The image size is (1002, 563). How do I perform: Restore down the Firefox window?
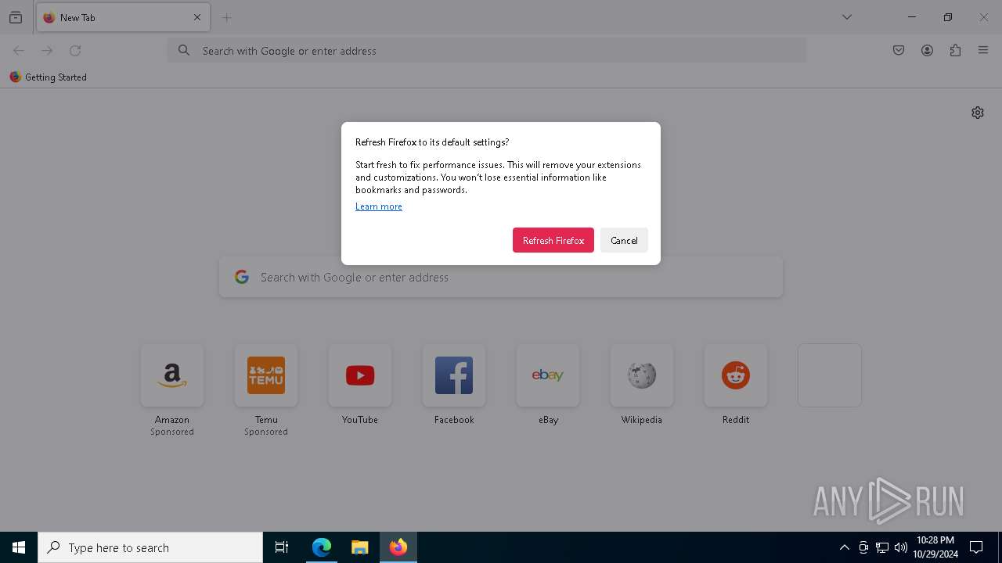point(948,17)
